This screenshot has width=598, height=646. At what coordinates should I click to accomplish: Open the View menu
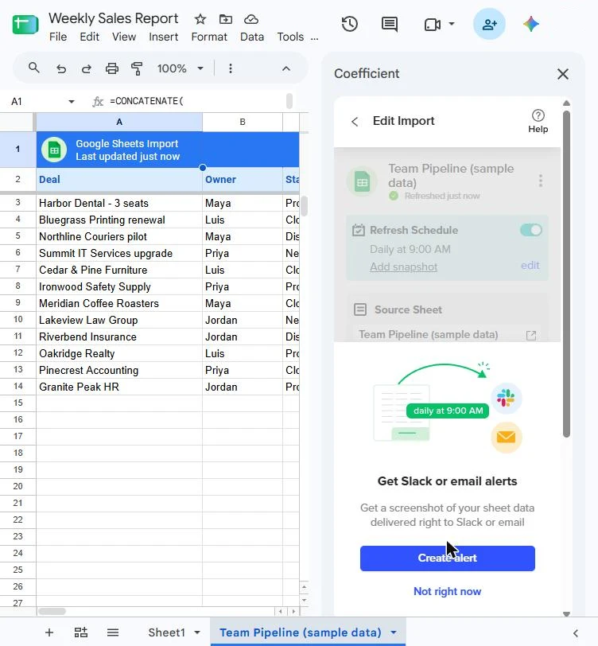tap(124, 37)
